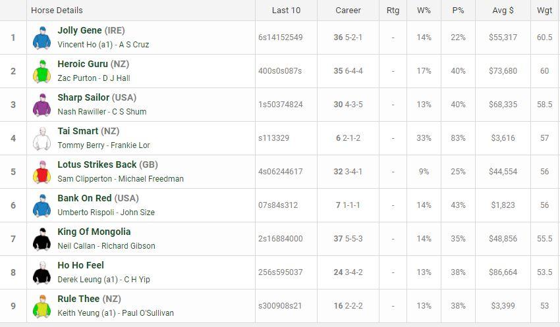560x327 pixels.
Task: Click Jolly Gene's blue jockey silks icon
Action: [x=42, y=38]
